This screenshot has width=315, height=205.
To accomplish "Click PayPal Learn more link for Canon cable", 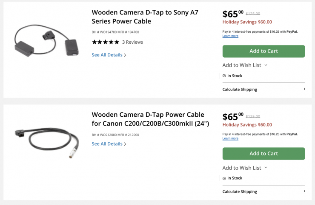I will (230, 138).
